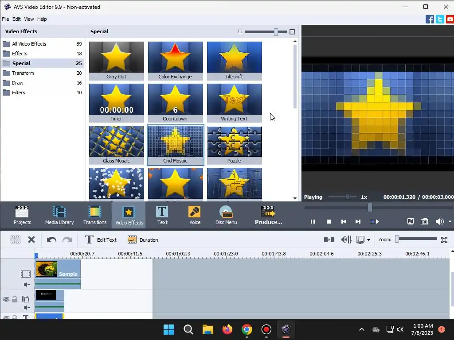Open the Help menu

42,19
